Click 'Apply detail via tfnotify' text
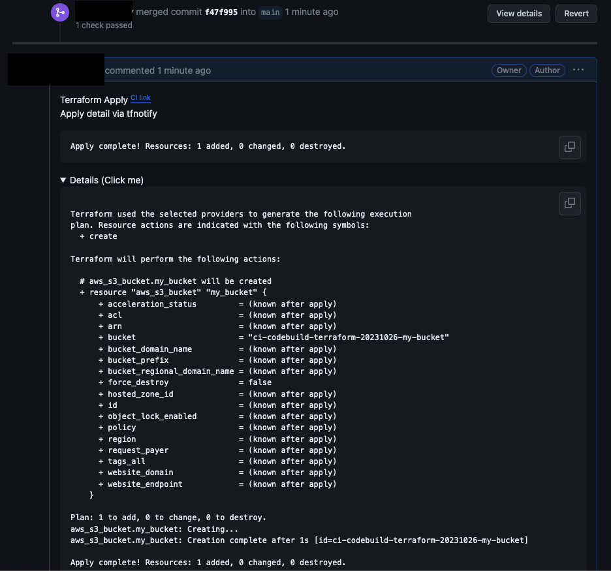Image resolution: width=611 pixels, height=571 pixels. [108, 114]
